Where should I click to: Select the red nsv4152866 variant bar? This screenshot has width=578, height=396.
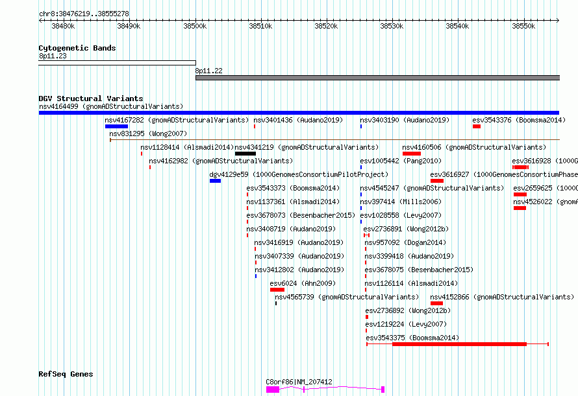pos(437,303)
